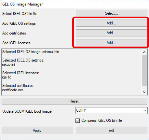Click the scrollbar thumb in the info pane
The height and width of the screenshot is (140, 149).
click(x=144, y=70)
